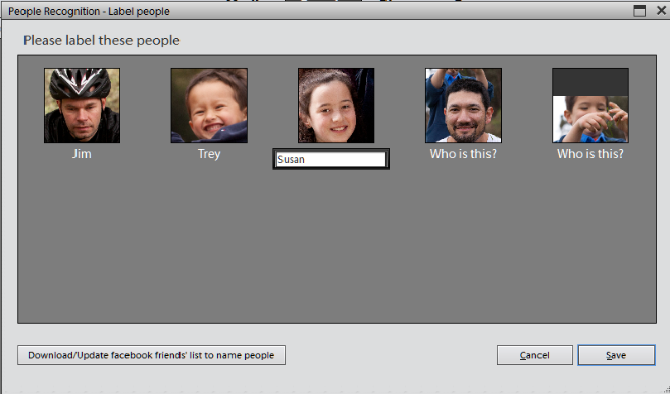Select the unlabeled thumbnail of the bearded man

(463, 105)
